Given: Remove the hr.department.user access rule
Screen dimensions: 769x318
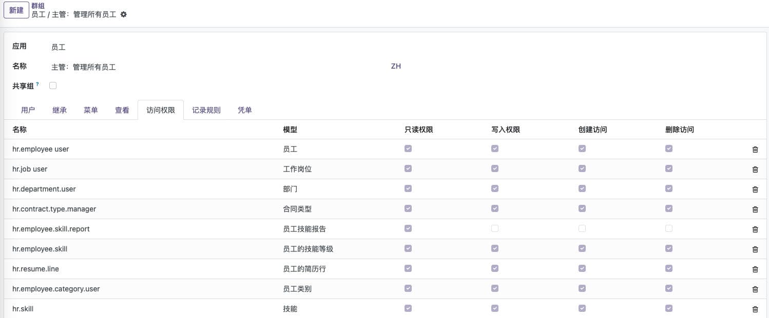Looking at the screenshot, I should coord(755,189).
